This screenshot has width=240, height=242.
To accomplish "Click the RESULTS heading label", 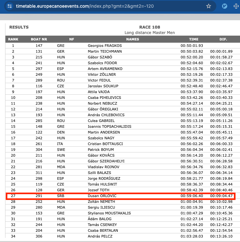I will [x=19, y=27].
